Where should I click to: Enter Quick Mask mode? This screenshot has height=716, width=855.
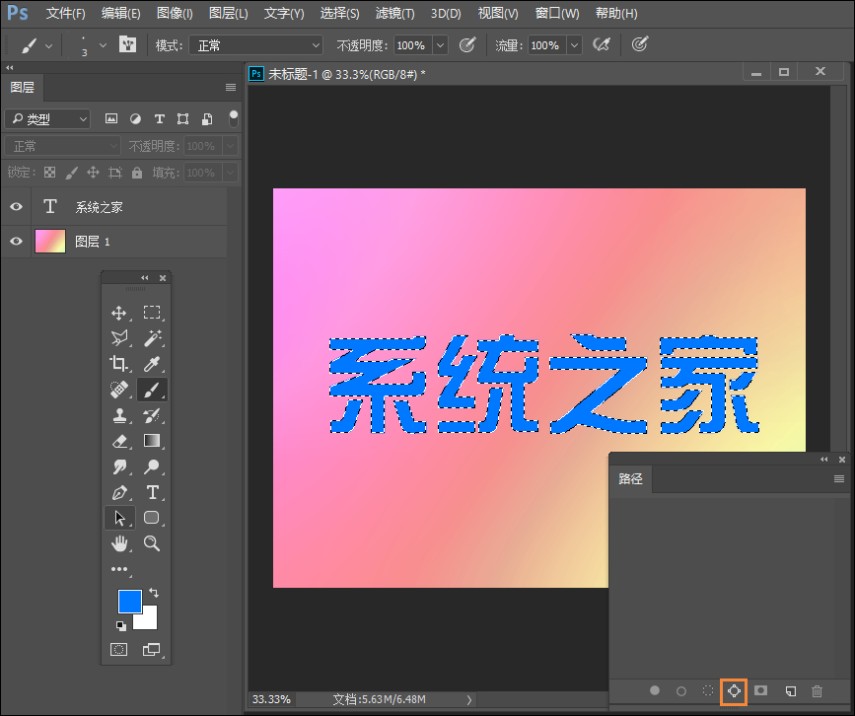click(x=120, y=649)
